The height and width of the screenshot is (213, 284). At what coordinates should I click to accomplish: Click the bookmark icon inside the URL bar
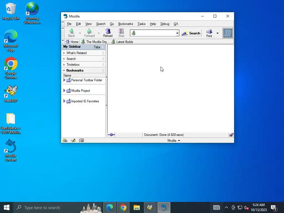coord(133,33)
